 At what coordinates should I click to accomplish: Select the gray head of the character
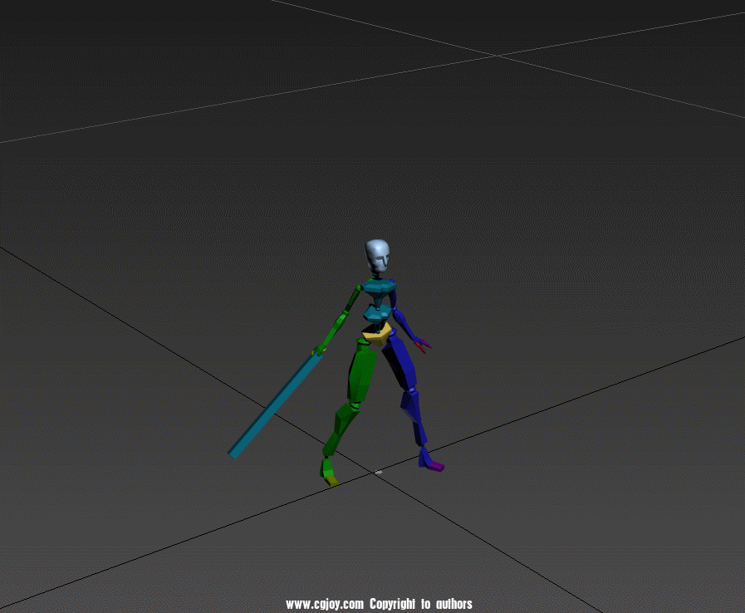coord(377,256)
